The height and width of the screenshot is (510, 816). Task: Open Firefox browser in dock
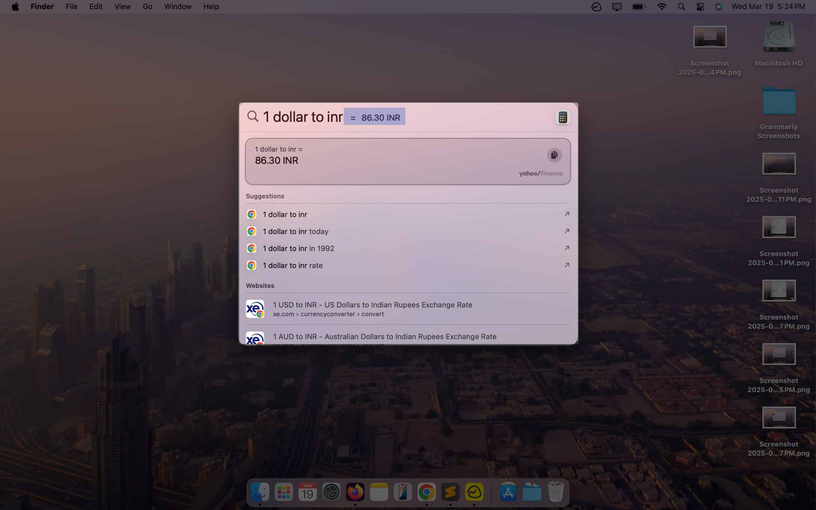[355, 492]
